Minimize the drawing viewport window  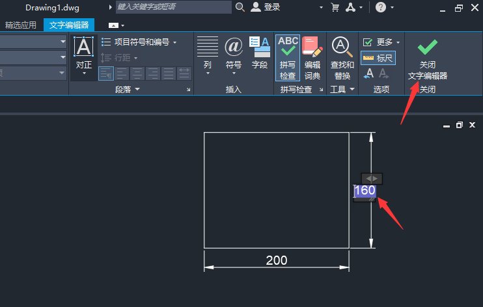tap(447, 126)
